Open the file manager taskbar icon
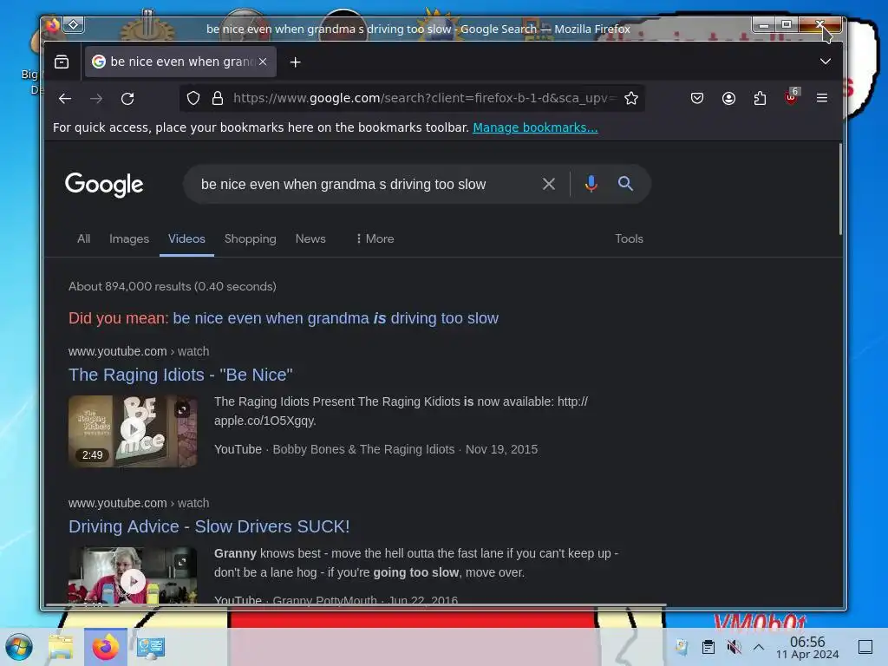The image size is (888, 666). [x=62, y=647]
